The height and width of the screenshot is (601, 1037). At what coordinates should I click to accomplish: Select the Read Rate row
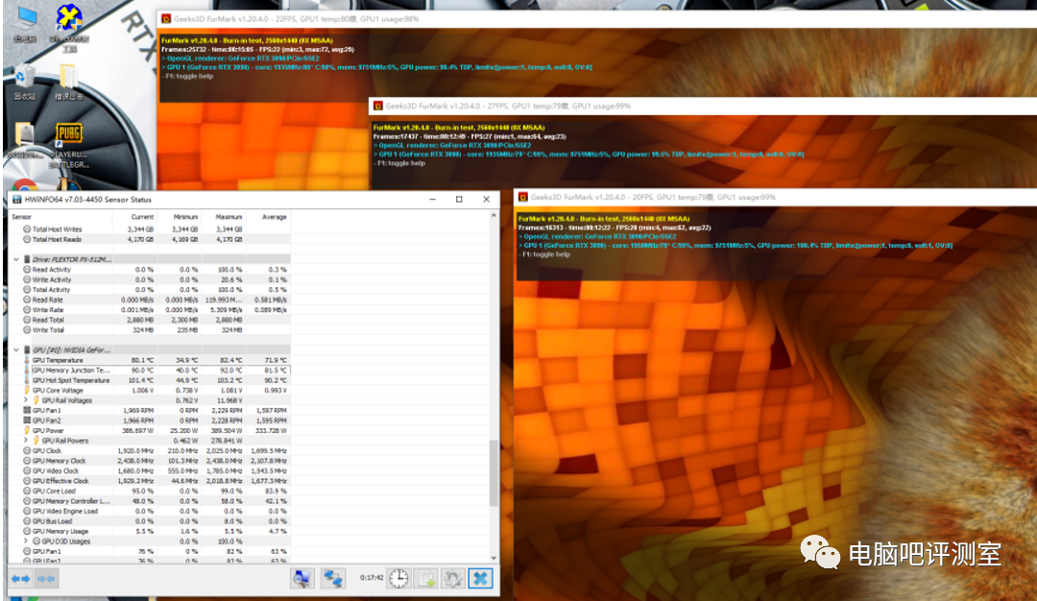[150, 300]
